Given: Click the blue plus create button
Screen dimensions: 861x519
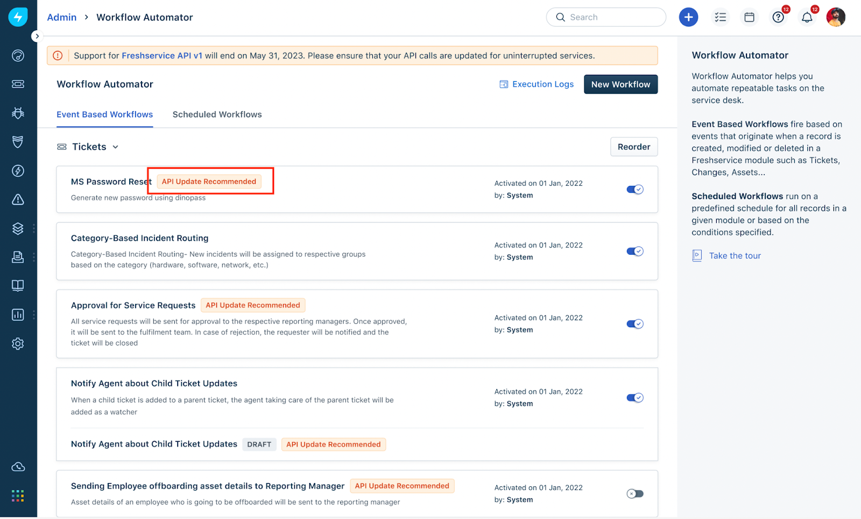Looking at the screenshot, I should [688, 17].
